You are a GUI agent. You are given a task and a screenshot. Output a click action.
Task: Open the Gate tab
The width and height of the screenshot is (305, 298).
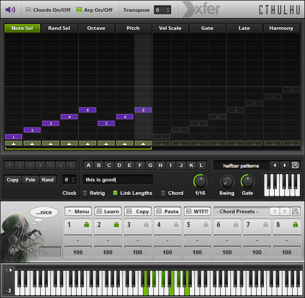tap(207, 28)
